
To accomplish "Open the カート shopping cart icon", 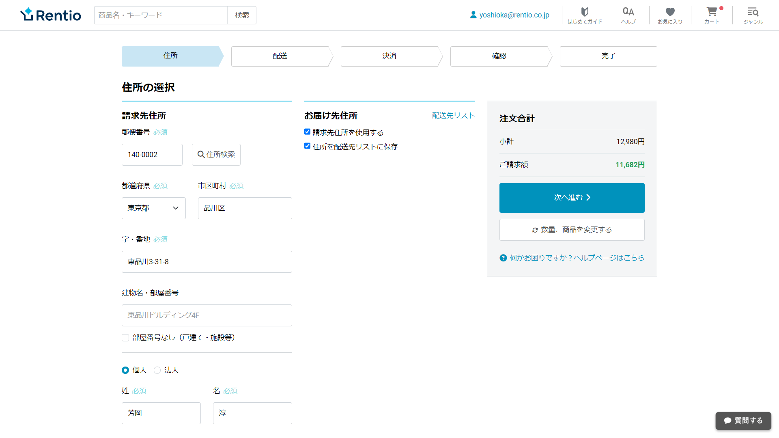I will [x=712, y=15].
